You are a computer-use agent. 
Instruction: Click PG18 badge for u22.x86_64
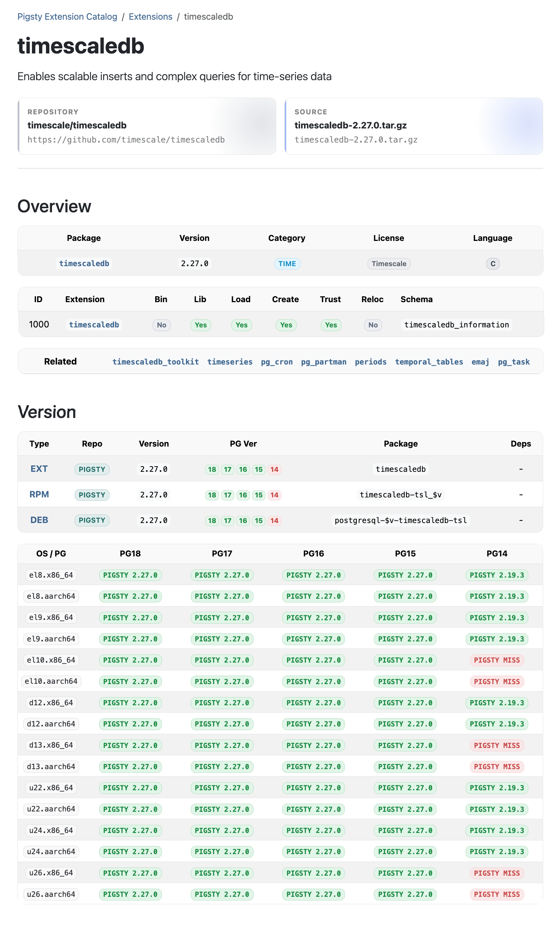130,788
